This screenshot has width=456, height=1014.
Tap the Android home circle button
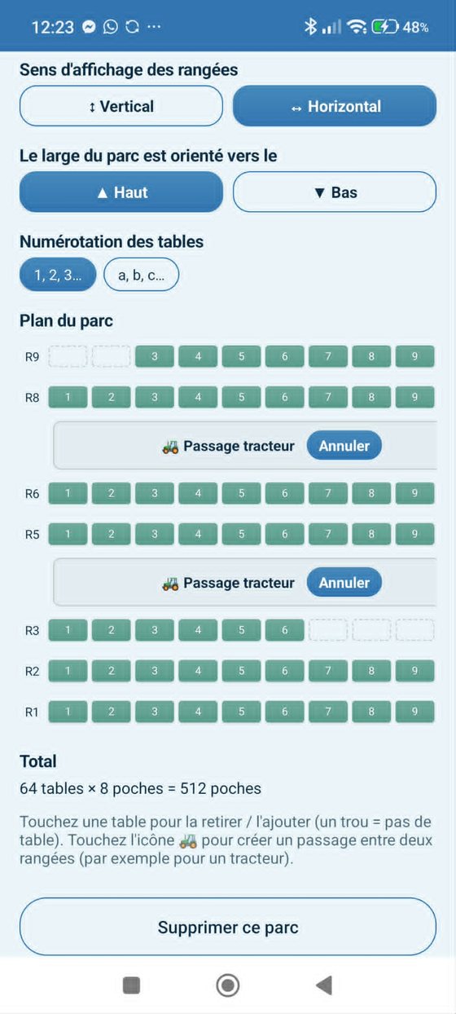tap(228, 985)
